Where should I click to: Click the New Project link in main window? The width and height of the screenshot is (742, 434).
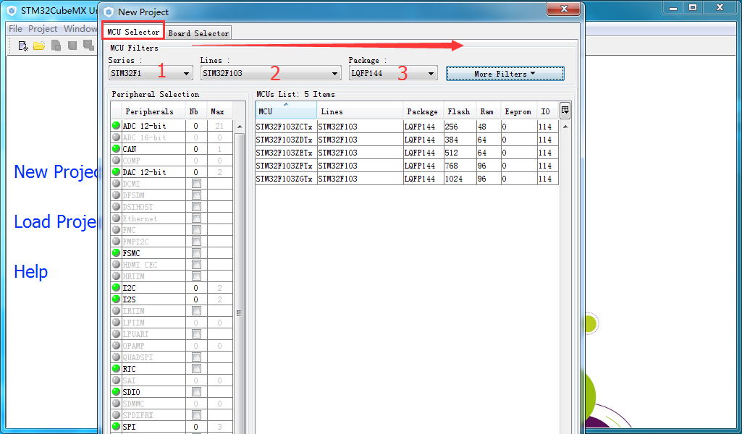tap(56, 171)
